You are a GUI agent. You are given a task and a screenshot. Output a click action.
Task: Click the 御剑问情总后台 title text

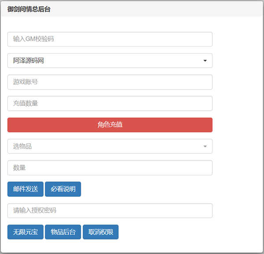(29, 9)
